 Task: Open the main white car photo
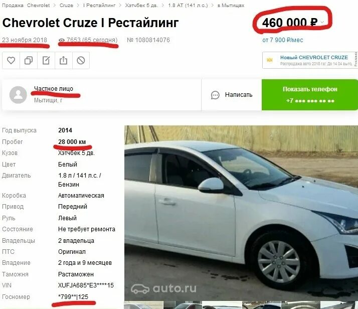(241, 213)
